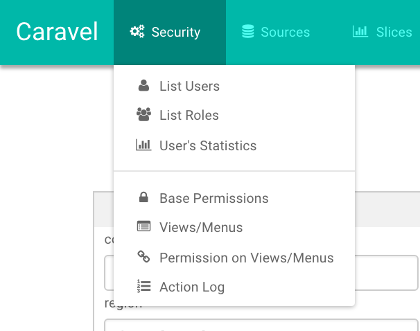Click the Caravel brand logo link
The height and width of the screenshot is (331, 420).
(x=57, y=32)
